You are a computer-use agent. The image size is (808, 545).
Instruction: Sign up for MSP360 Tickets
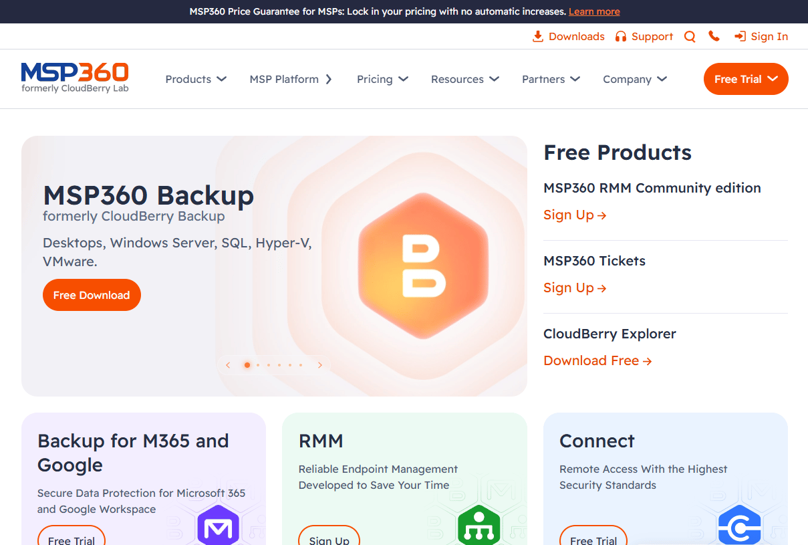click(575, 288)
